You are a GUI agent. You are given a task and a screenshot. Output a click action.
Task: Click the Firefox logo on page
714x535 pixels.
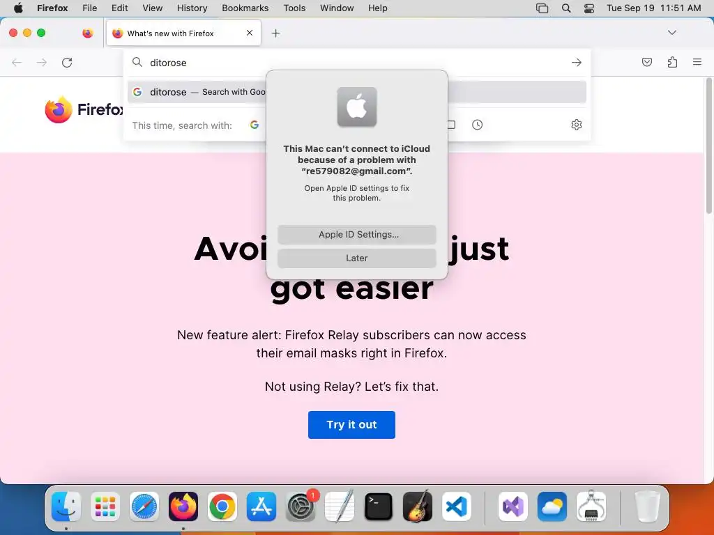[84, 109]
